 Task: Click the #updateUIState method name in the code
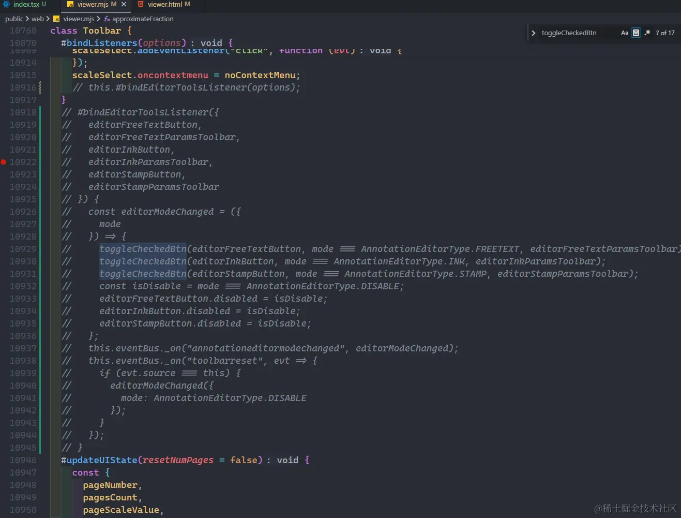(99, 460)
